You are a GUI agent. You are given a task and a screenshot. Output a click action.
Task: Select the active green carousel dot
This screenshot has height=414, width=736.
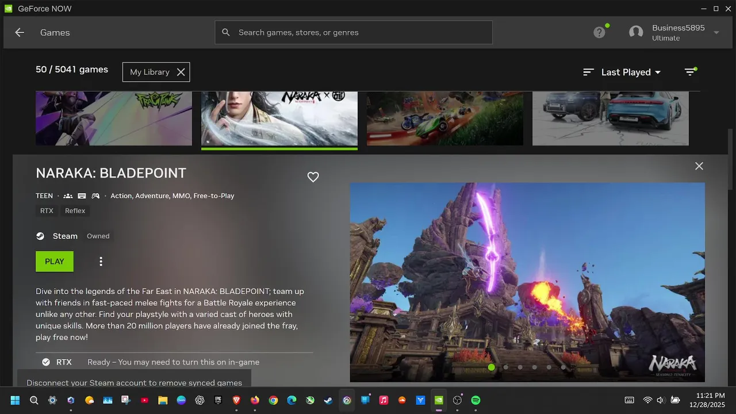pyautogui.click(x=491, y=367)
